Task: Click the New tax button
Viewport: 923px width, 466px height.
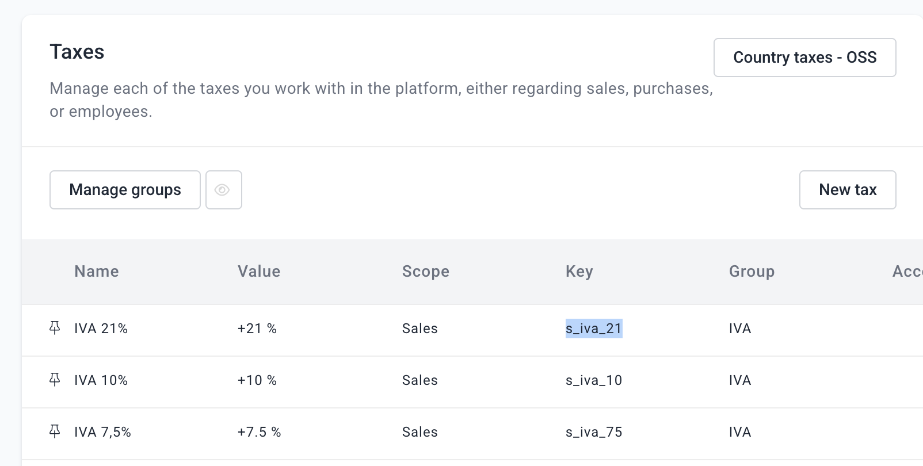Action: 847,190
